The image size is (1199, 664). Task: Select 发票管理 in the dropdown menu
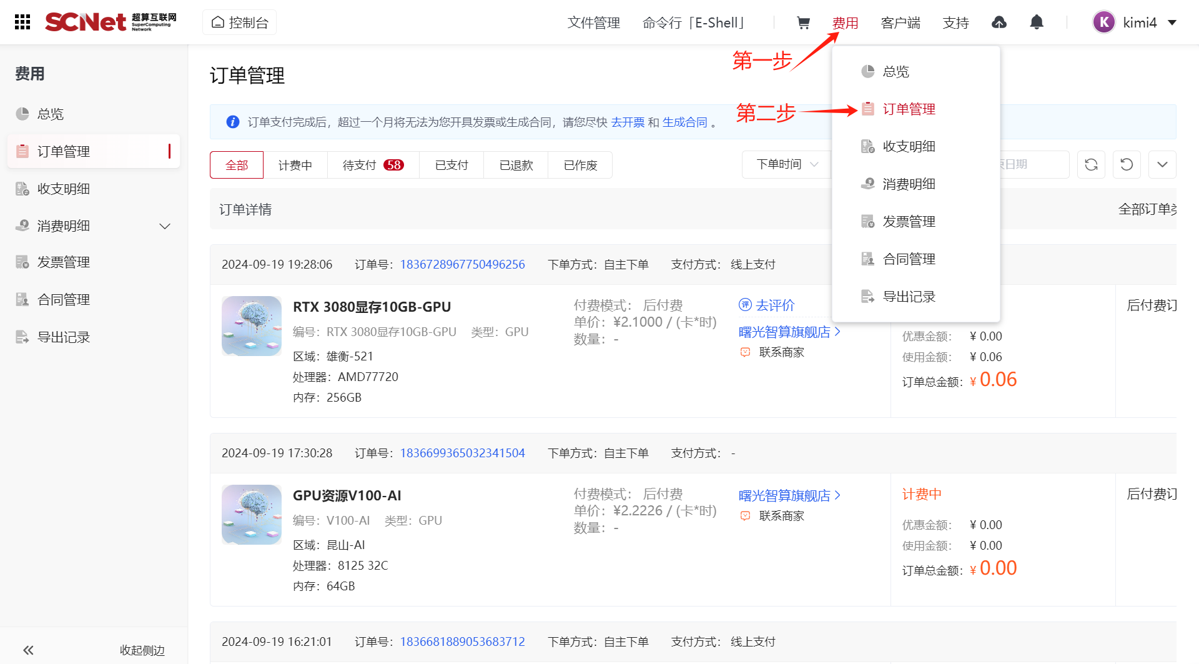[x=909, y=222]
